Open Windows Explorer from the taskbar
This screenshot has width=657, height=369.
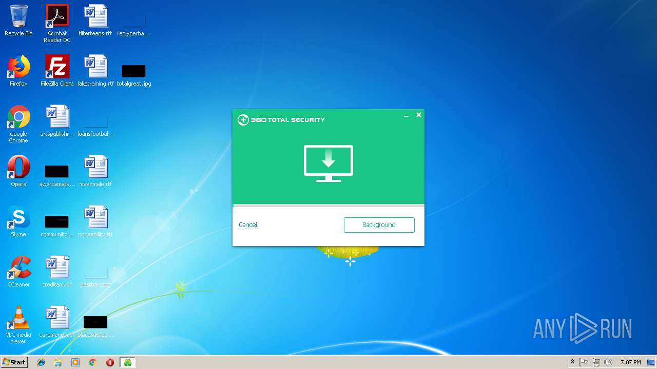(x=58, y=362)
